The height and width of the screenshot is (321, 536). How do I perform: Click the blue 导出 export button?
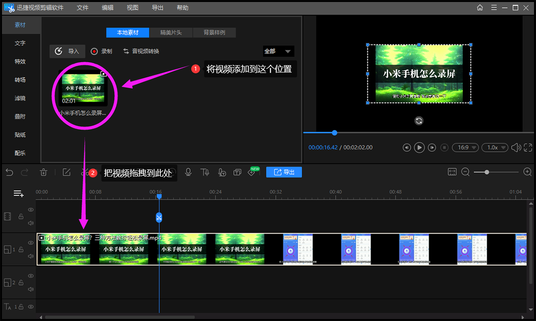pos(284,172)
